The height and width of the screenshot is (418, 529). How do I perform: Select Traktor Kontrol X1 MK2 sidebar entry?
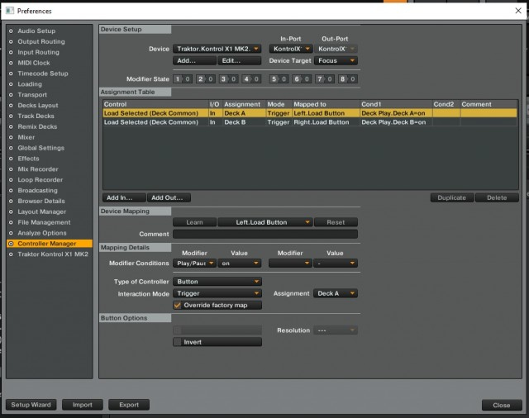[53, 254]
